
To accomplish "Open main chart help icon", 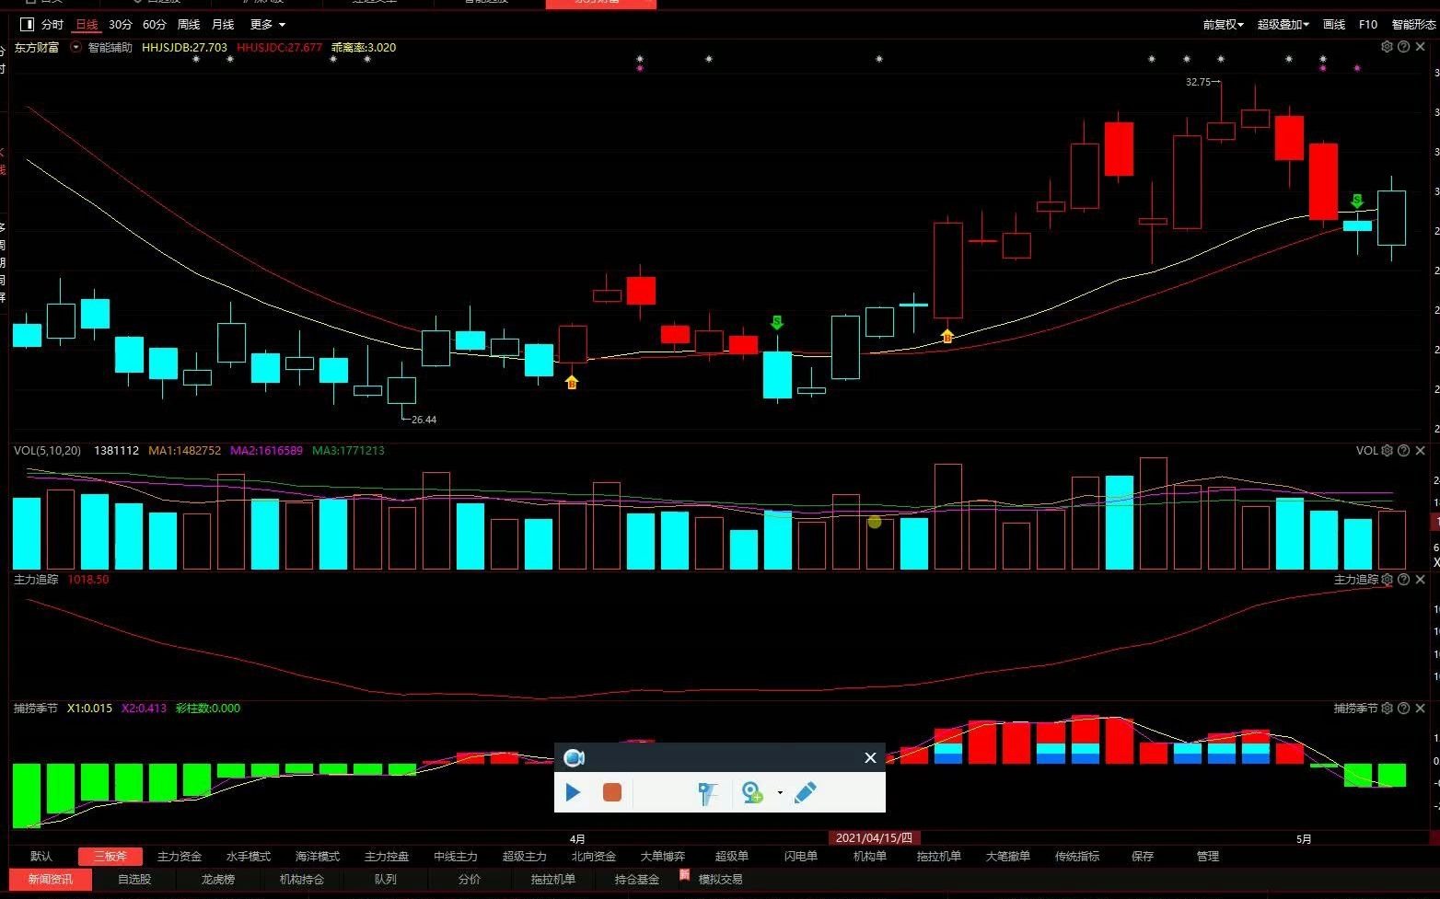I will tap(1403, 47).
